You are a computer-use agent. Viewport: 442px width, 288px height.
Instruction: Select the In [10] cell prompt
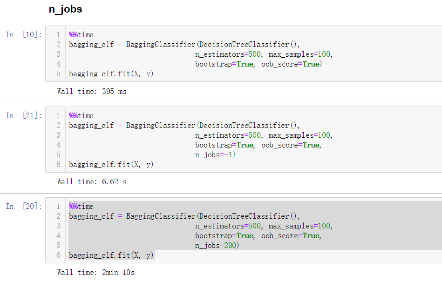pyautogui.click(x=24, y=34)
